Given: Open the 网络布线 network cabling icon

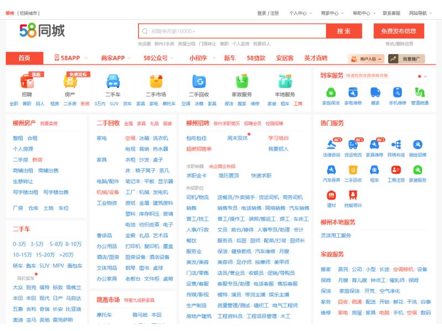Looking at the screenshot, I should click(396, 145).
